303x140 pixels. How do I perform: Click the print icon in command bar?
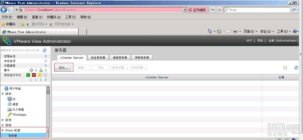coord(235,31)
